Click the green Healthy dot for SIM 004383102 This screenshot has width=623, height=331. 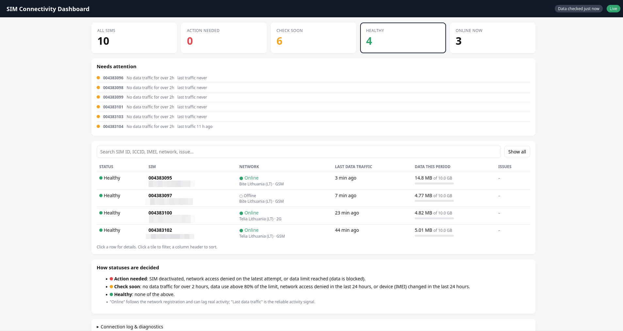101,230
